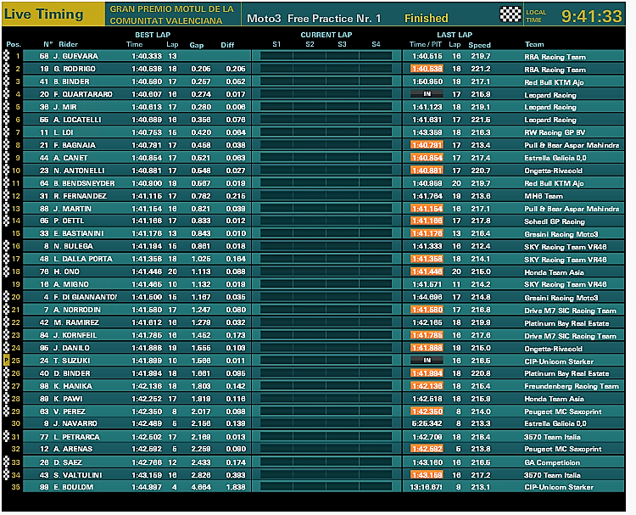The height and width of the screenshot is (515, 636).
Task: Click the orange last lap time 1:43.159
Action: [x=427, y=475]
